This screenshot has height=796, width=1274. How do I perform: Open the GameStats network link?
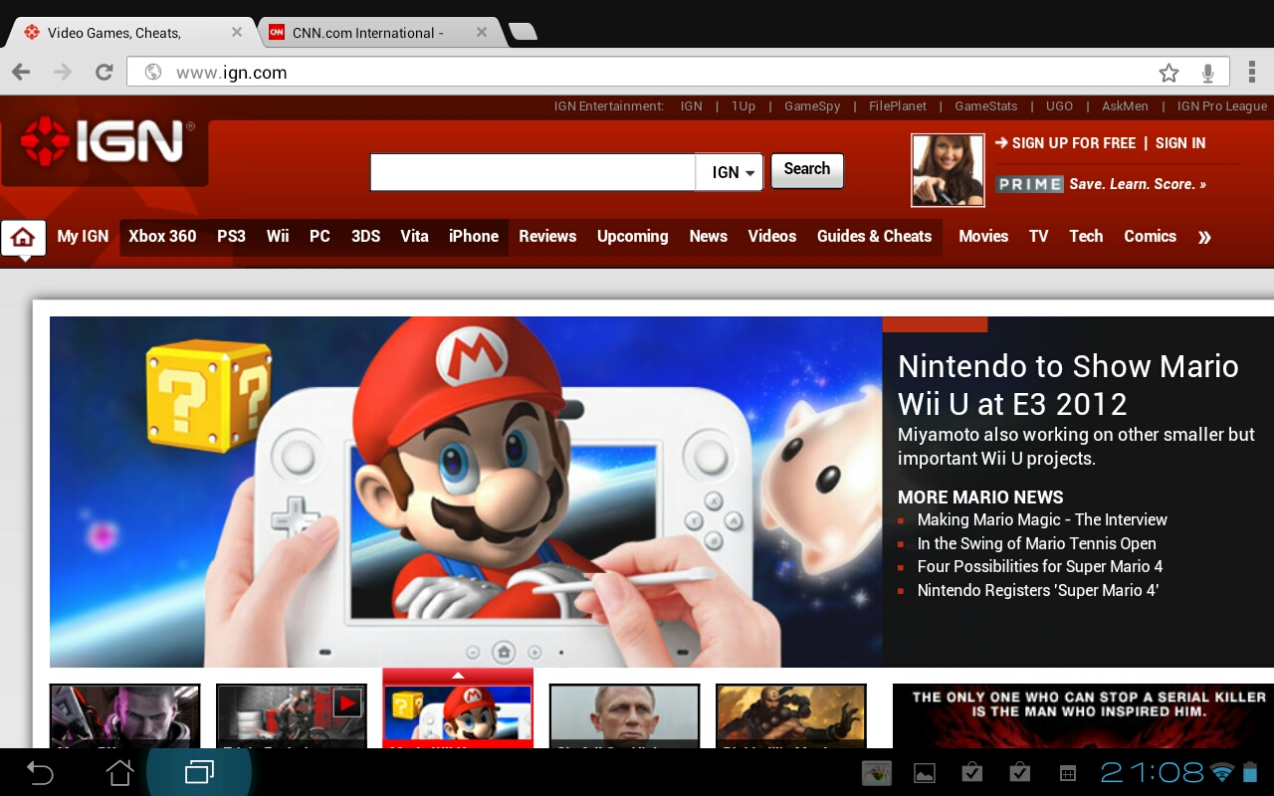click(x=986, y=106)
